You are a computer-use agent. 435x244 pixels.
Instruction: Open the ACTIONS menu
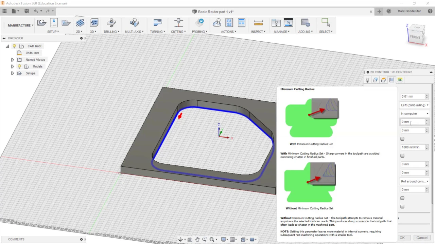click(x=228, y=32)
